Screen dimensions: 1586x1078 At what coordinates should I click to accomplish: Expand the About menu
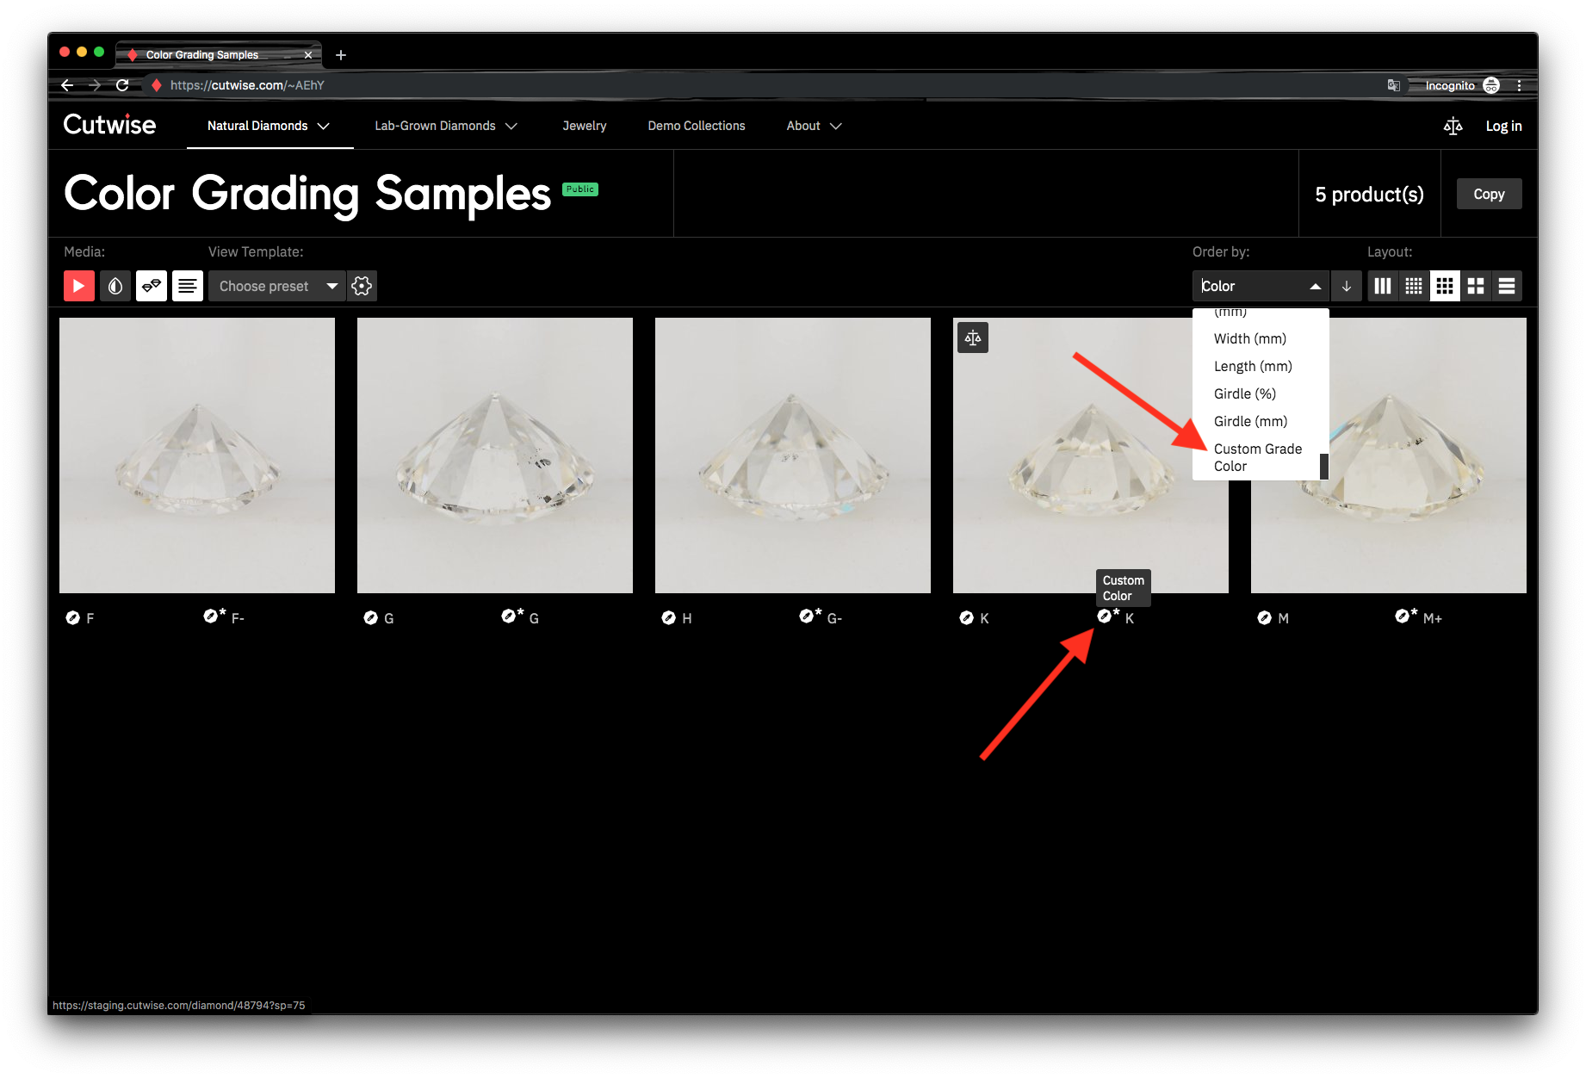point(814,126)
